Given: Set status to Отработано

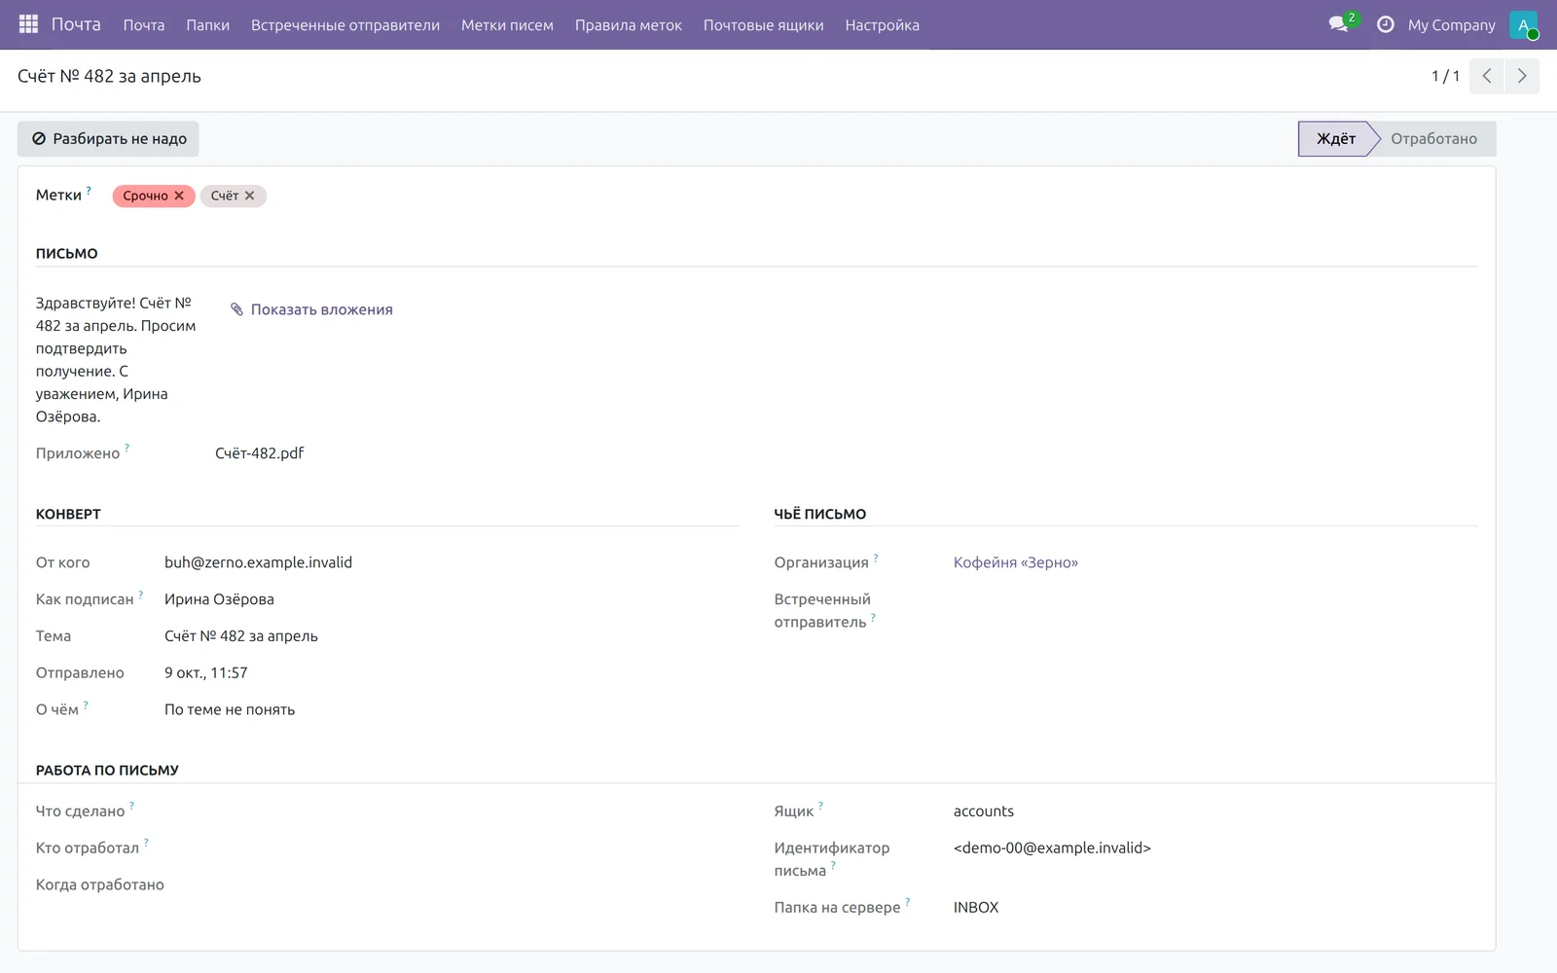Looking at the screenshot, I should coord(1433,139).
